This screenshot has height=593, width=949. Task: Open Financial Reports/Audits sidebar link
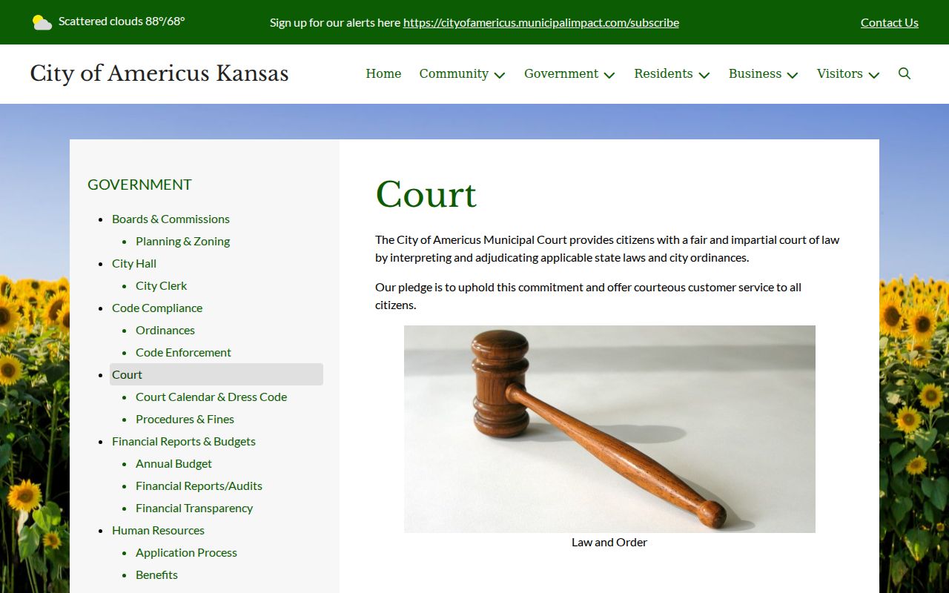click(x=199, y=486)
